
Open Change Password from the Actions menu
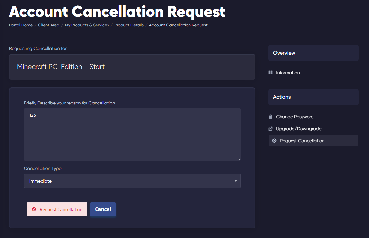(295, 117)
